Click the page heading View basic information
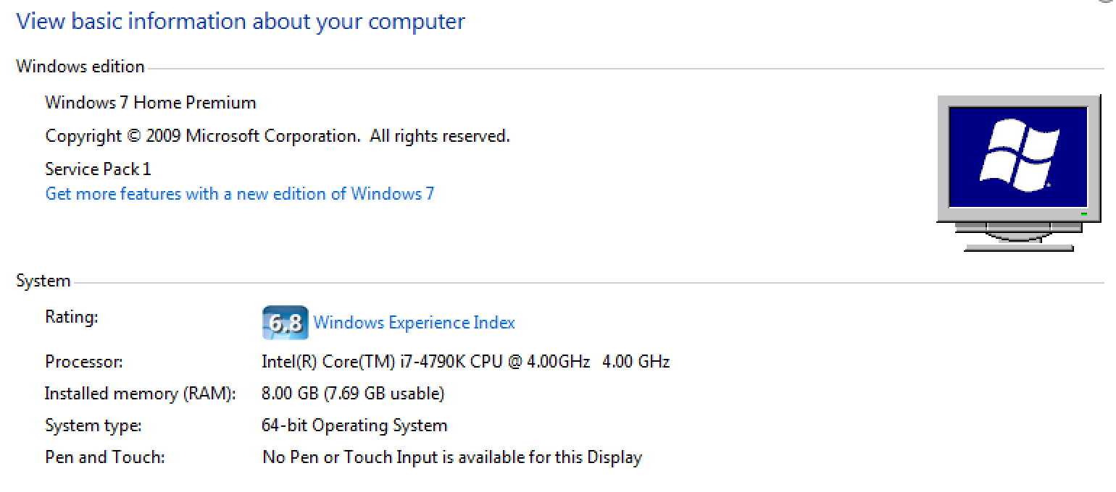1116x492 pixels. pos(240,21)
